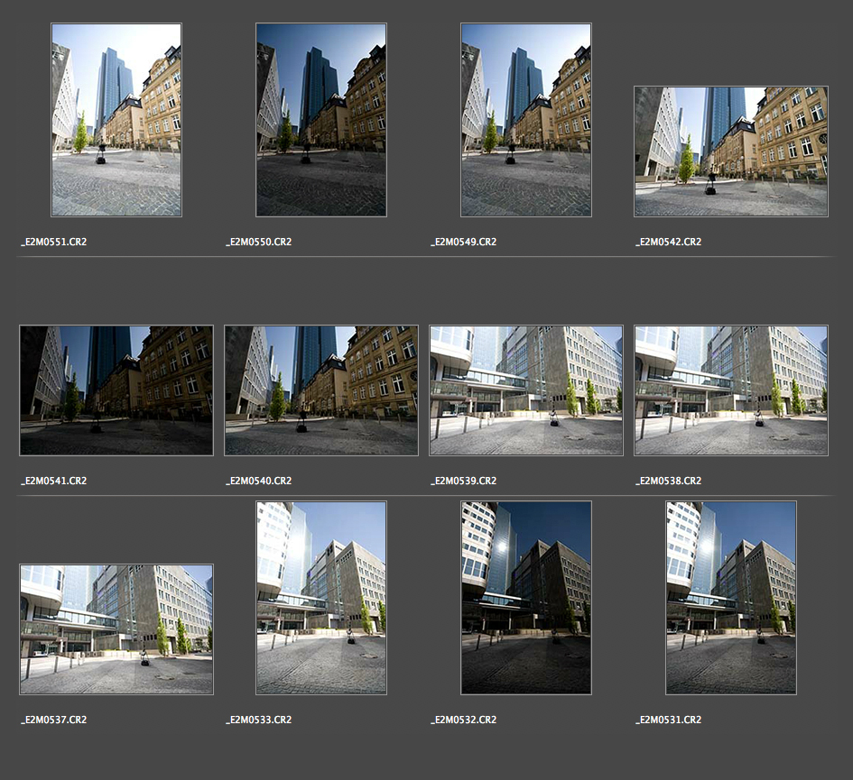Click the _E2M0537.CR2 filename text
853x780 pixels.
tap(53, 720)
